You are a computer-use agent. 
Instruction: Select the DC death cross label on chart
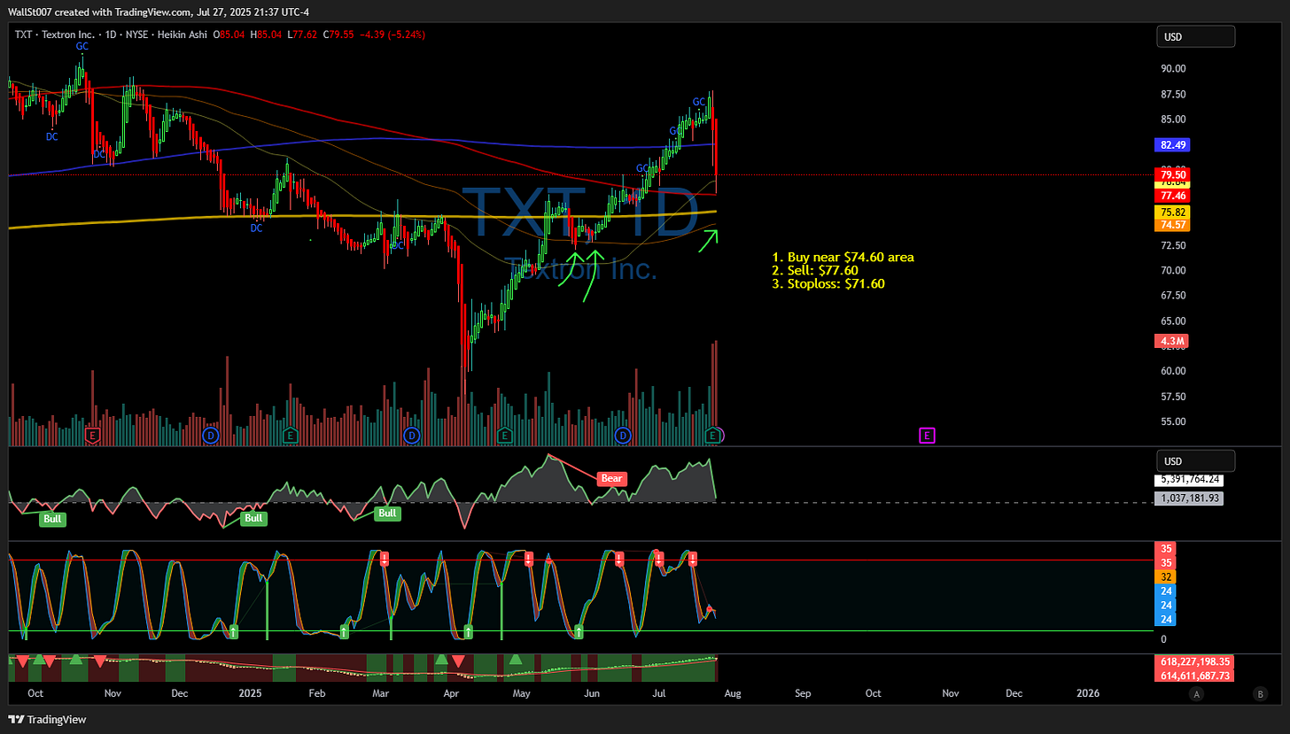coord(51,137)
